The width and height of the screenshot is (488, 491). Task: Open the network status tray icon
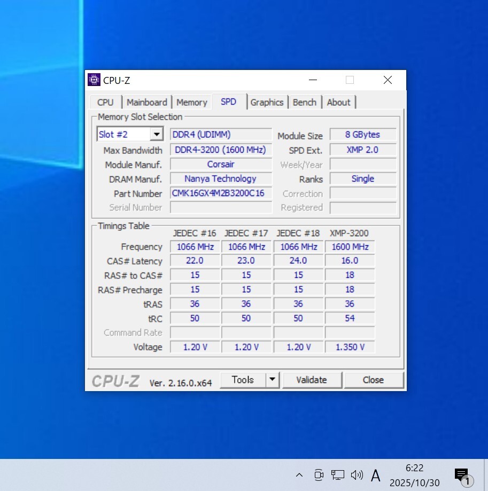coord(337,474)
